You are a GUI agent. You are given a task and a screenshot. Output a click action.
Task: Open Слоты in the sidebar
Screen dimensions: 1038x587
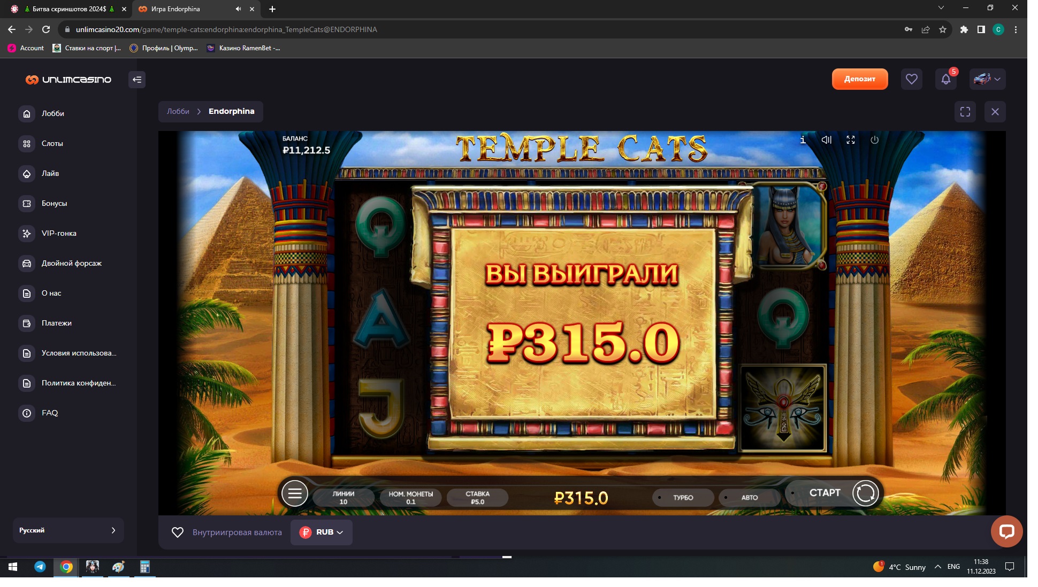[x=52, y=143]
